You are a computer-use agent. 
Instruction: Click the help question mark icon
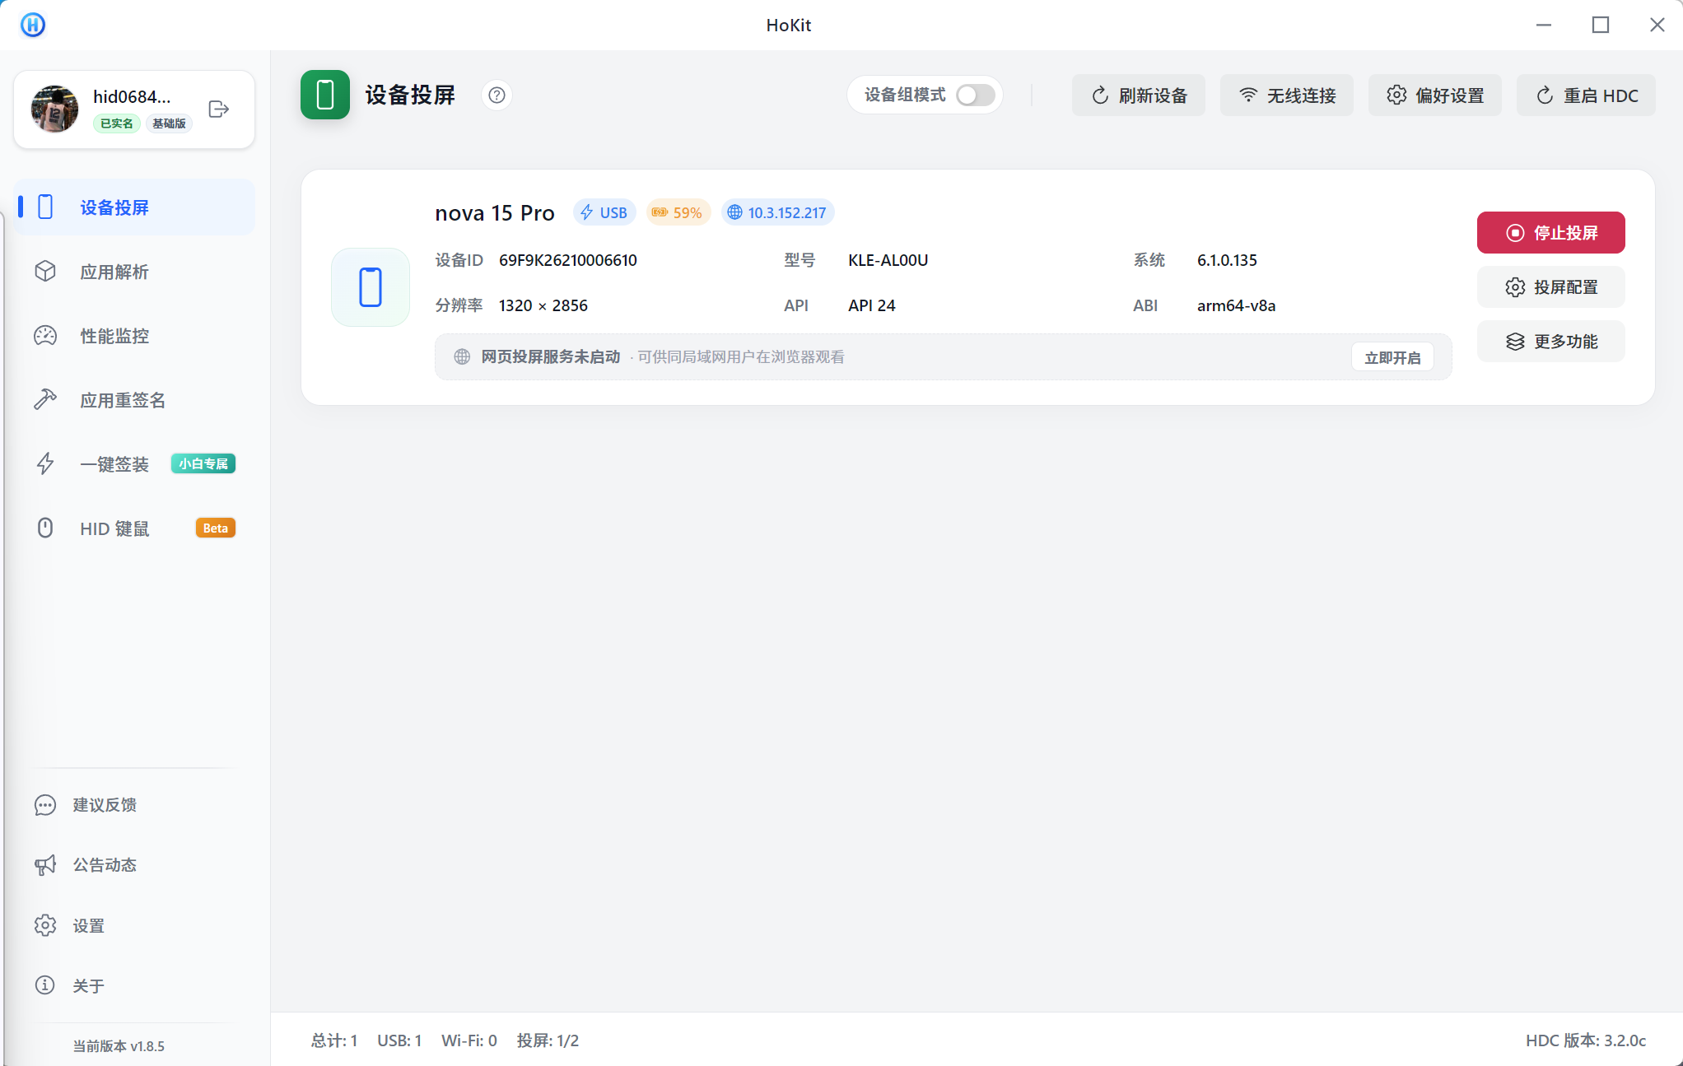pos(497,95)
